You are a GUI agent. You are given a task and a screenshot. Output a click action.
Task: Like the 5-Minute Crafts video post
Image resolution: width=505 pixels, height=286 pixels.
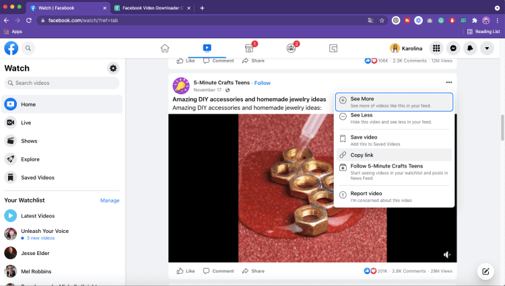tap(186, 271)
